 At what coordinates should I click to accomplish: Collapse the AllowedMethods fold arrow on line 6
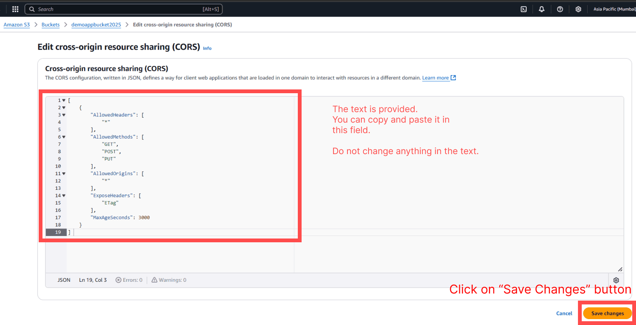click(64, 137)
